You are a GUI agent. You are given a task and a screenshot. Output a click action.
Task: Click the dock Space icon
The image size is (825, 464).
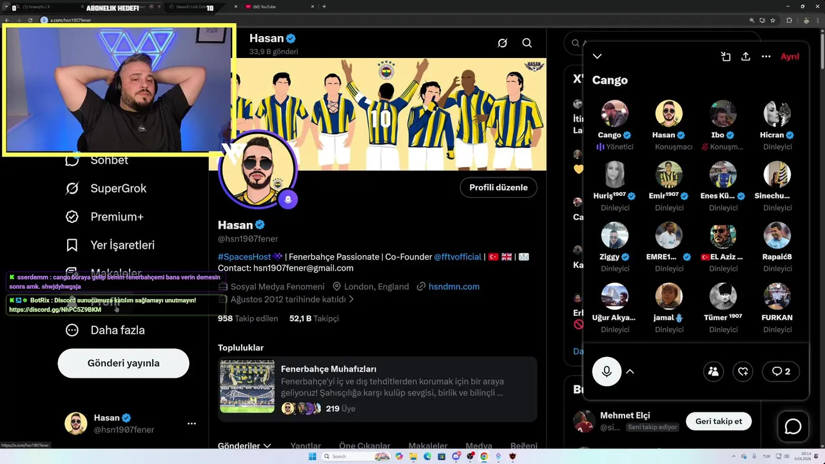[726, 56]
